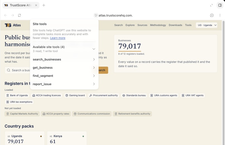Screen dimensions: 225x145
Task: Click the TrustScore Atlas logo
Action: pyautogui.click(x=13, y=25)
